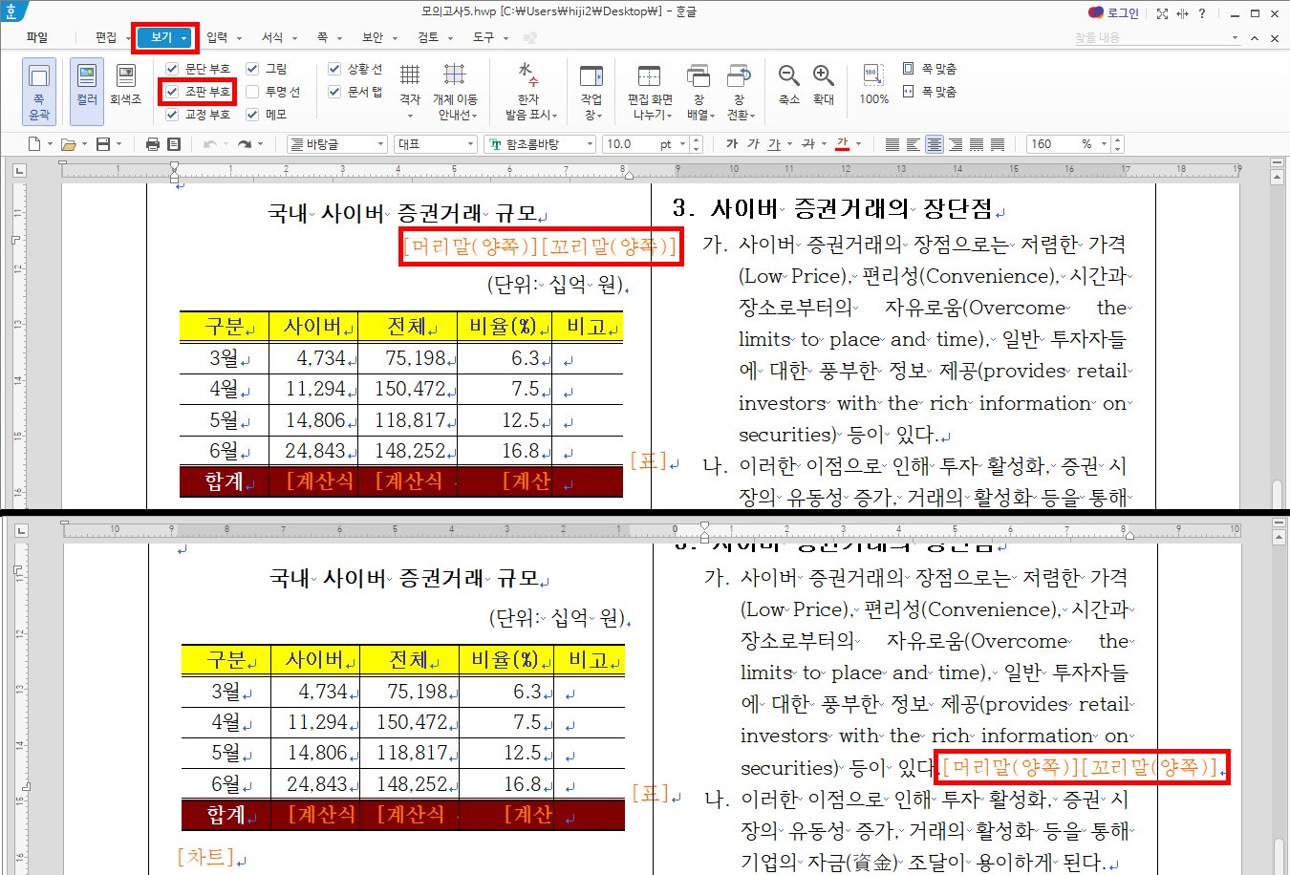Toggle the 조판 부호 checkbox
Viewport: 1290px width, 875px height.
[172, 92]
